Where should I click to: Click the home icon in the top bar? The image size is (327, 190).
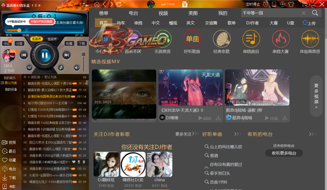tap(97, 4)
